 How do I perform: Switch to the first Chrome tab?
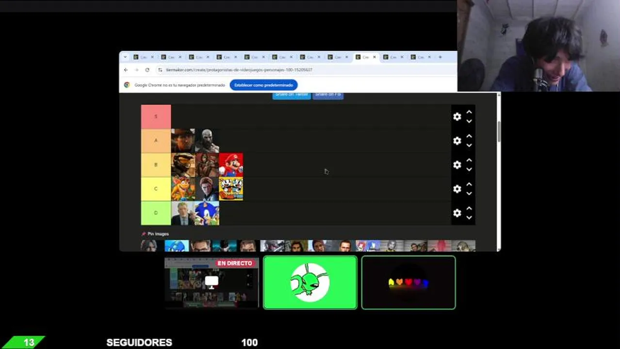(x=143, y=57)
